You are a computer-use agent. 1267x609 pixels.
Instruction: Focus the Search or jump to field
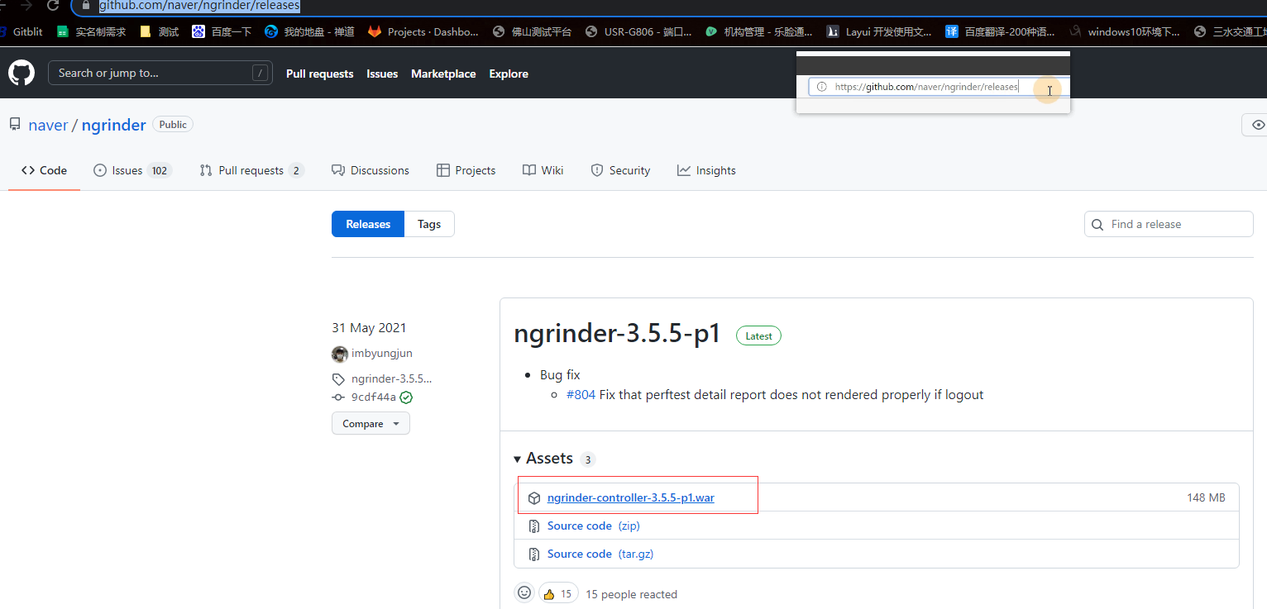coord(160,73)
